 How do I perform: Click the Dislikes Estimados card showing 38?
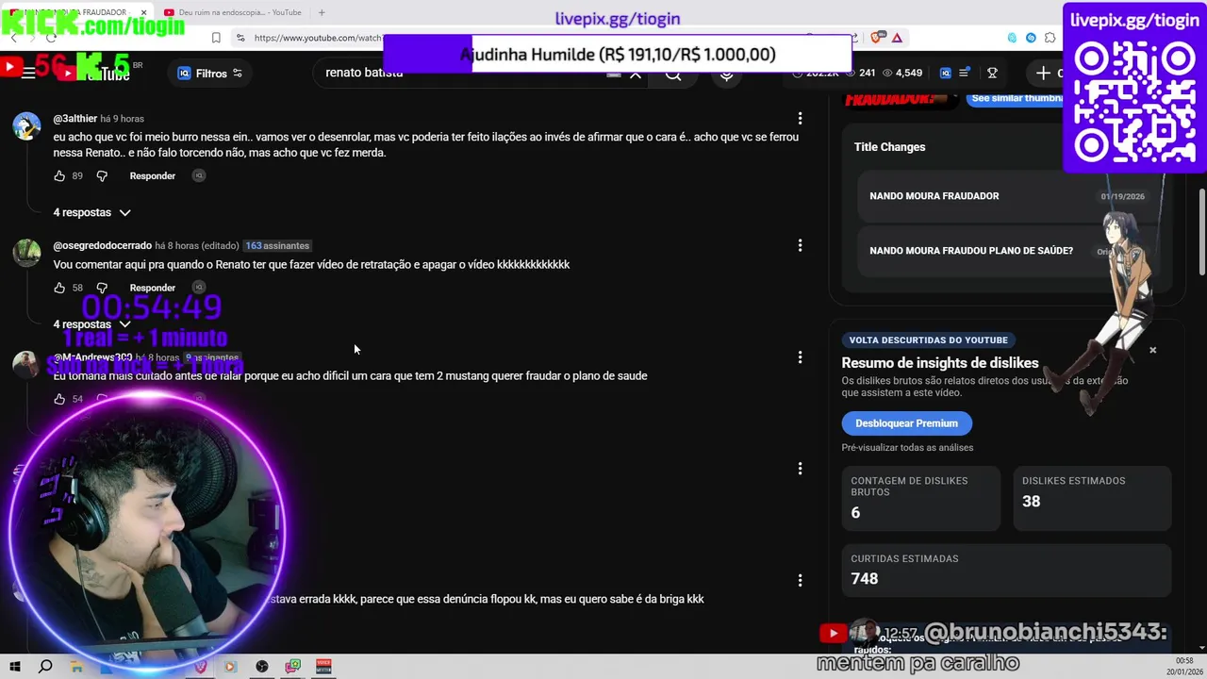pyautogui.click(x=1092, y=498)
